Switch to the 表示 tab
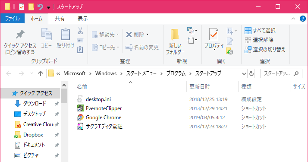This screenshot has width=308, height=162. (x=83, y=19)
